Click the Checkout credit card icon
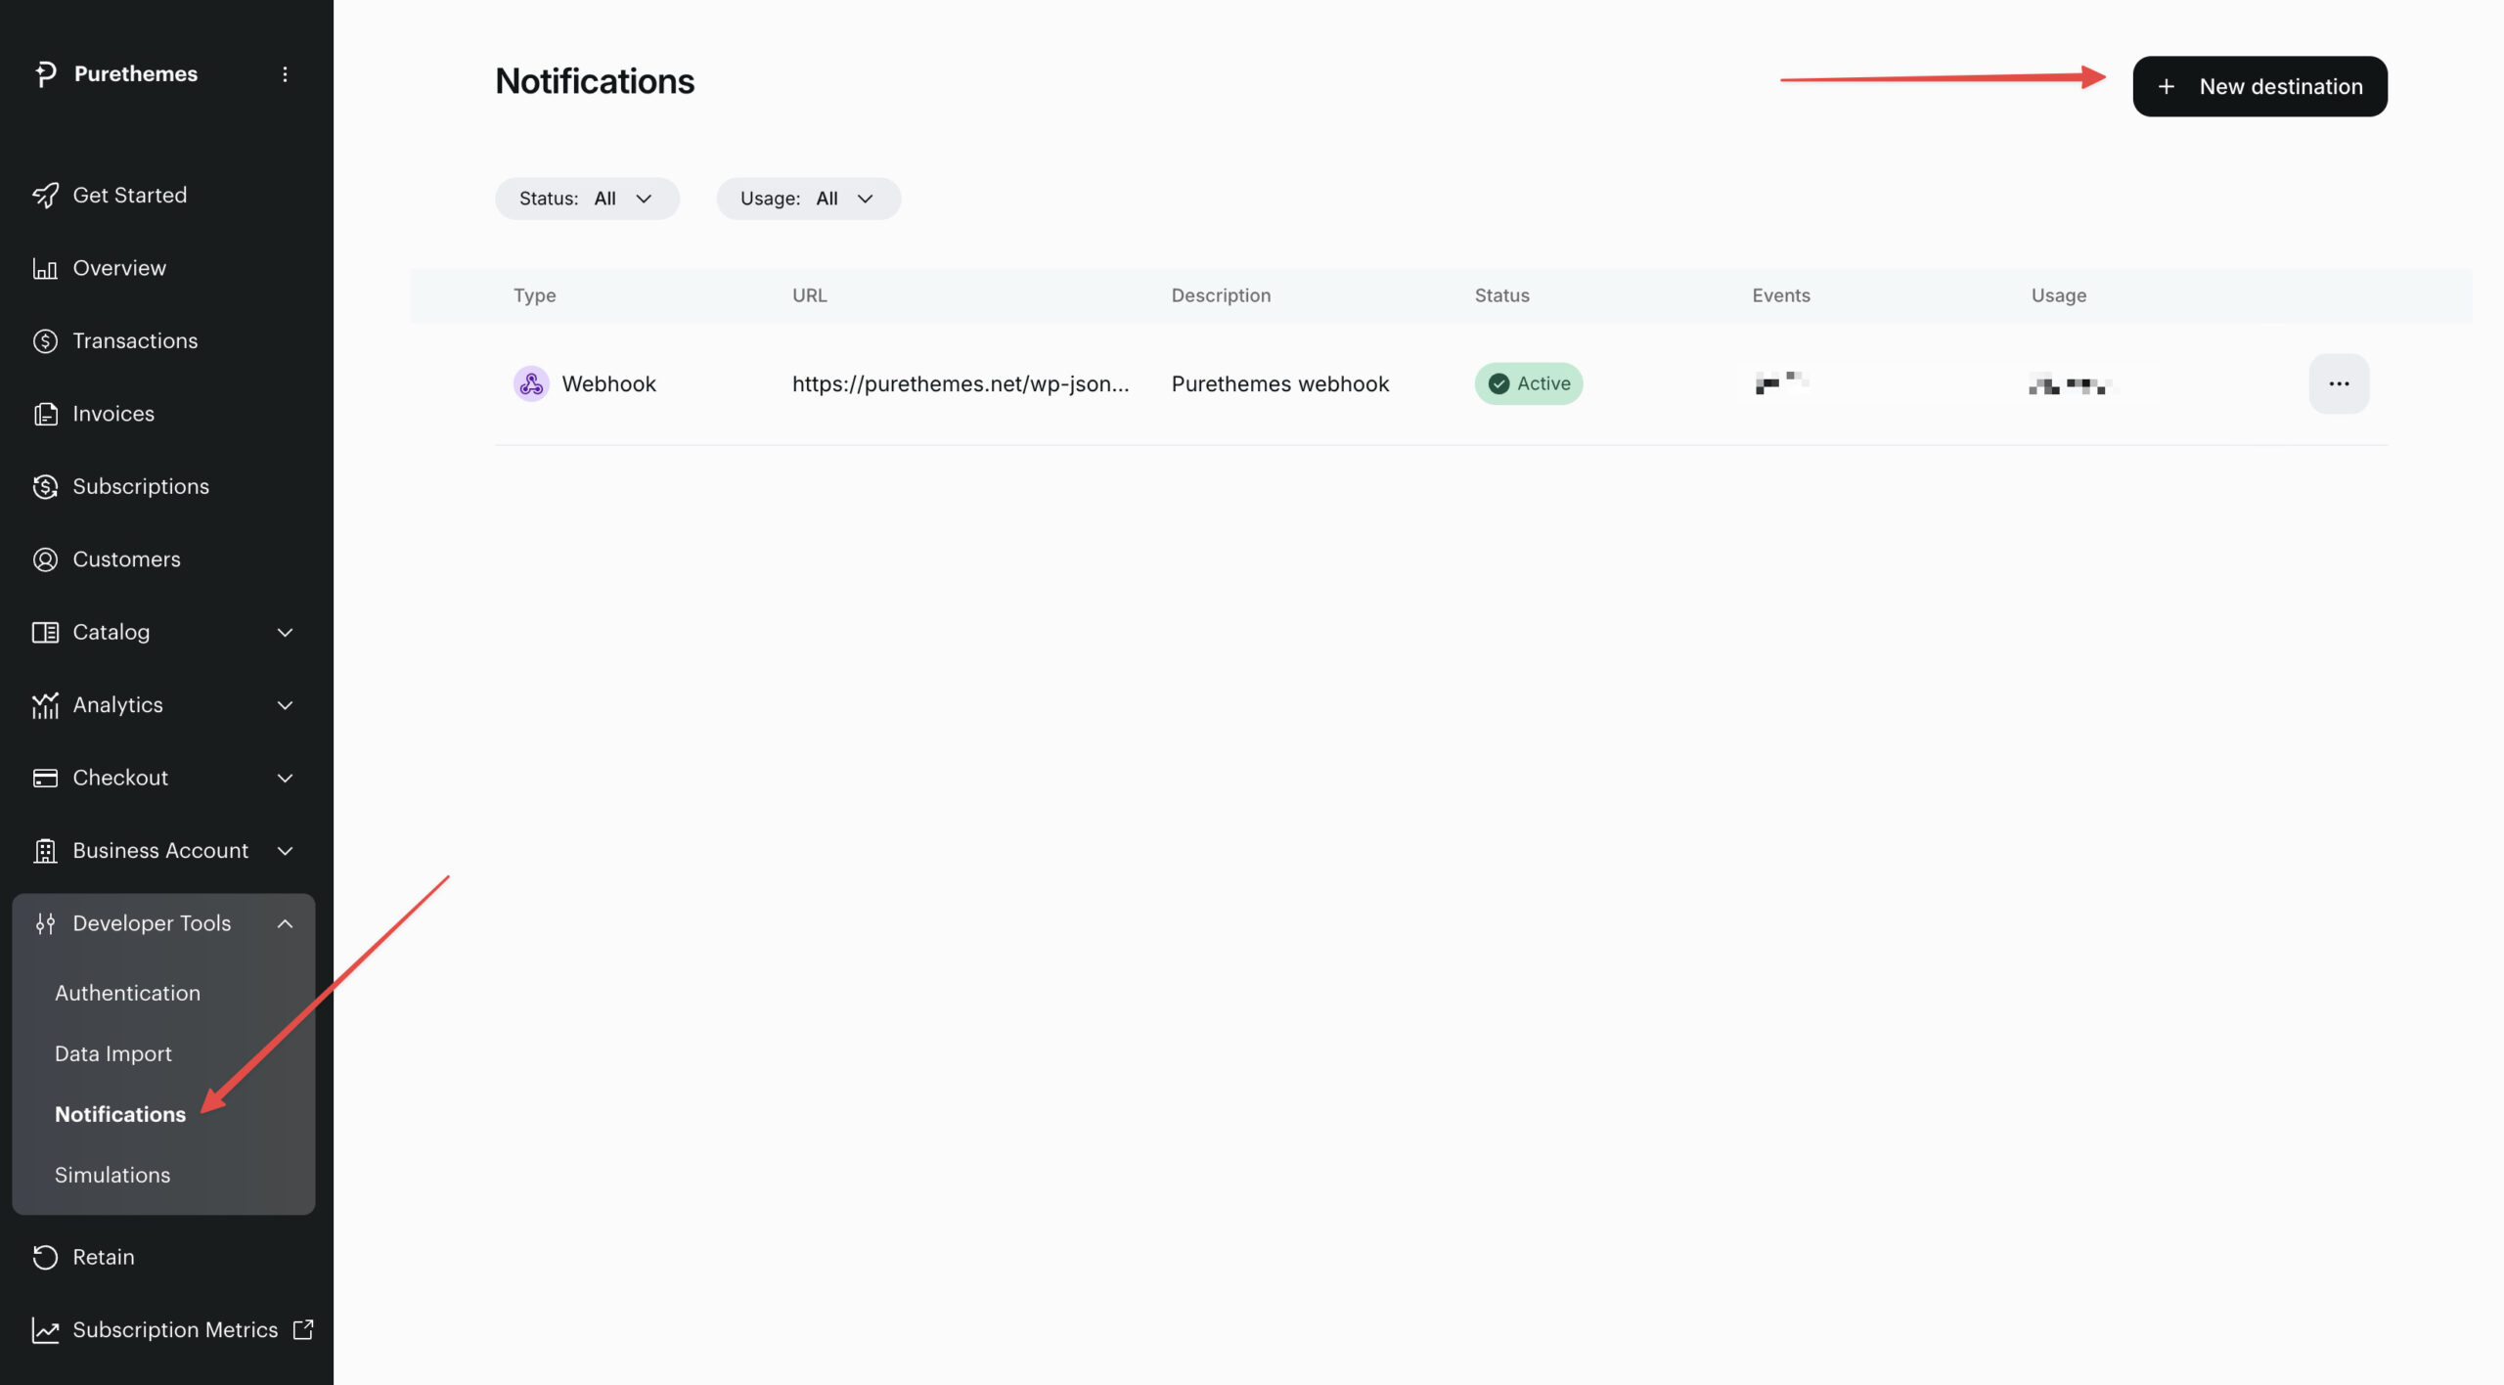The image size is (2504, 1385). tap(45, 779)
